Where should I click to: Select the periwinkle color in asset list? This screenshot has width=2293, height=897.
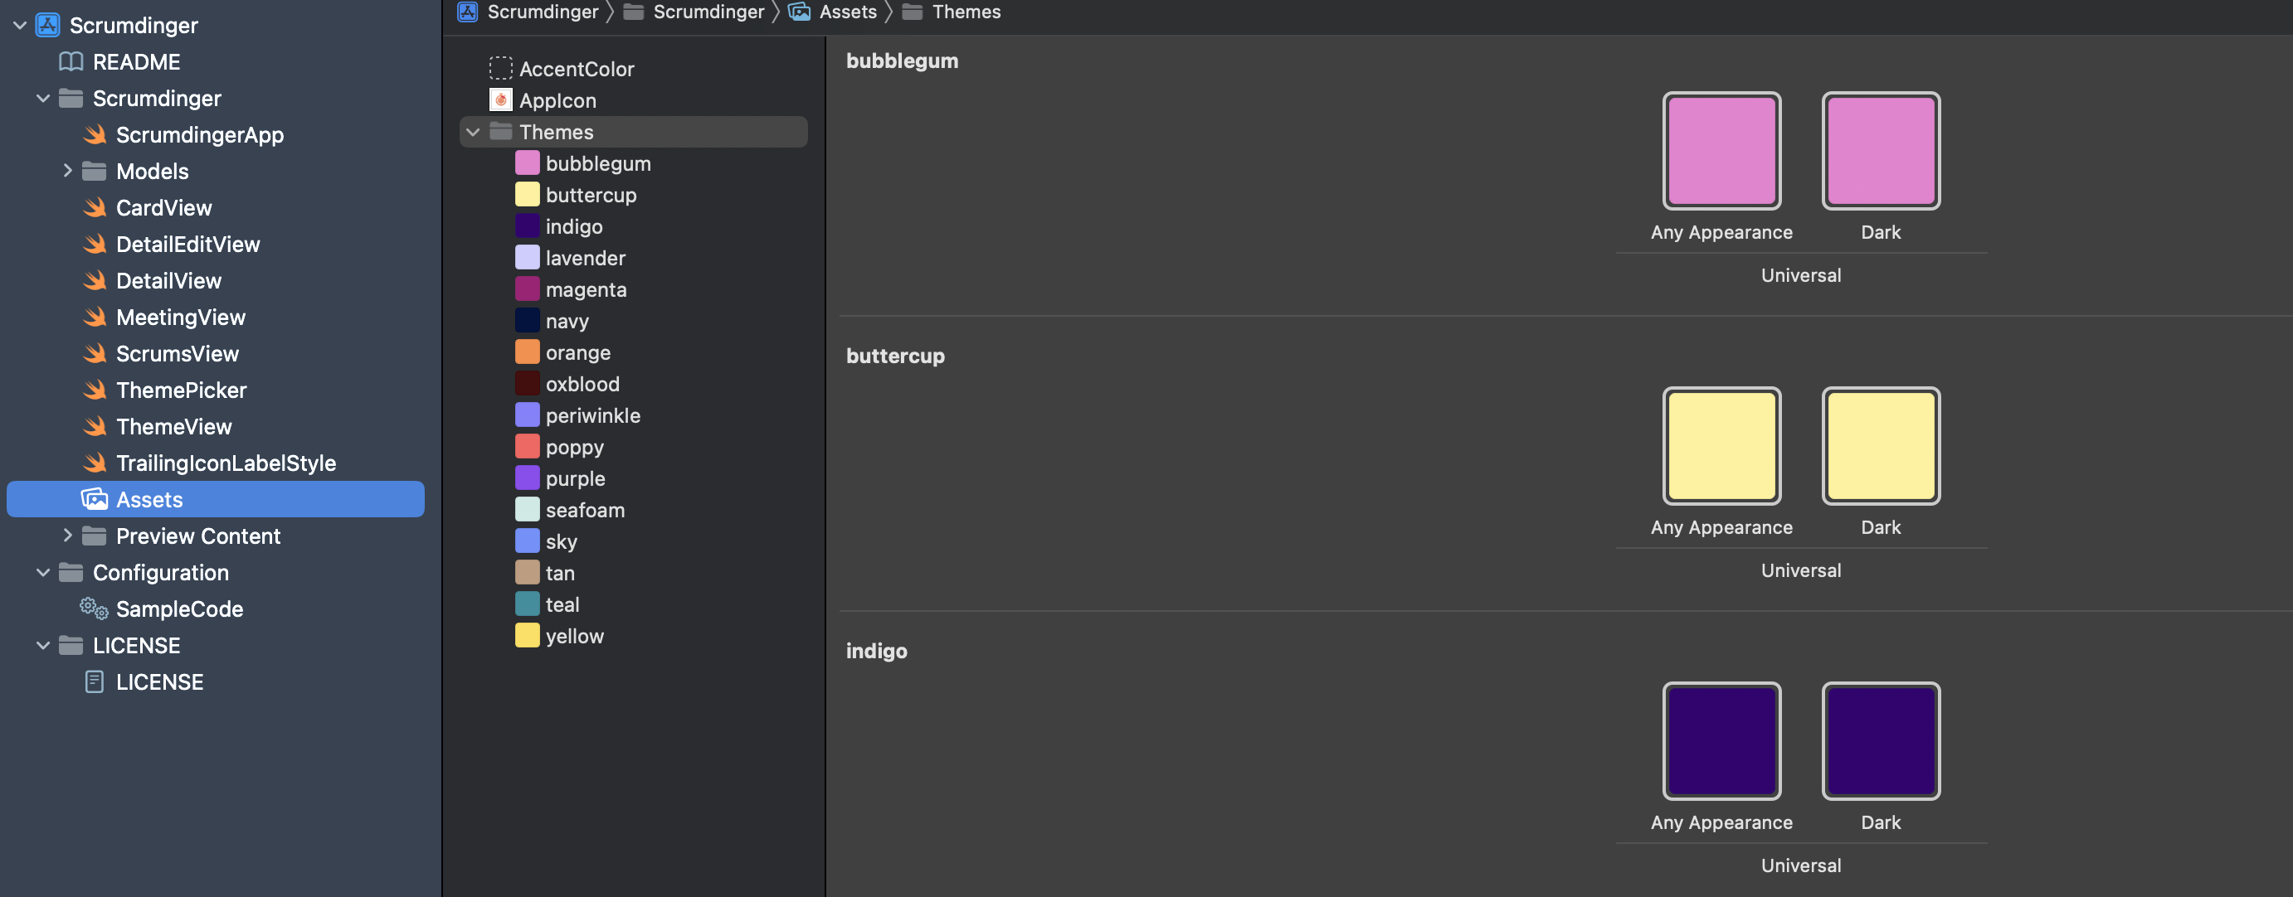point(592,415)
